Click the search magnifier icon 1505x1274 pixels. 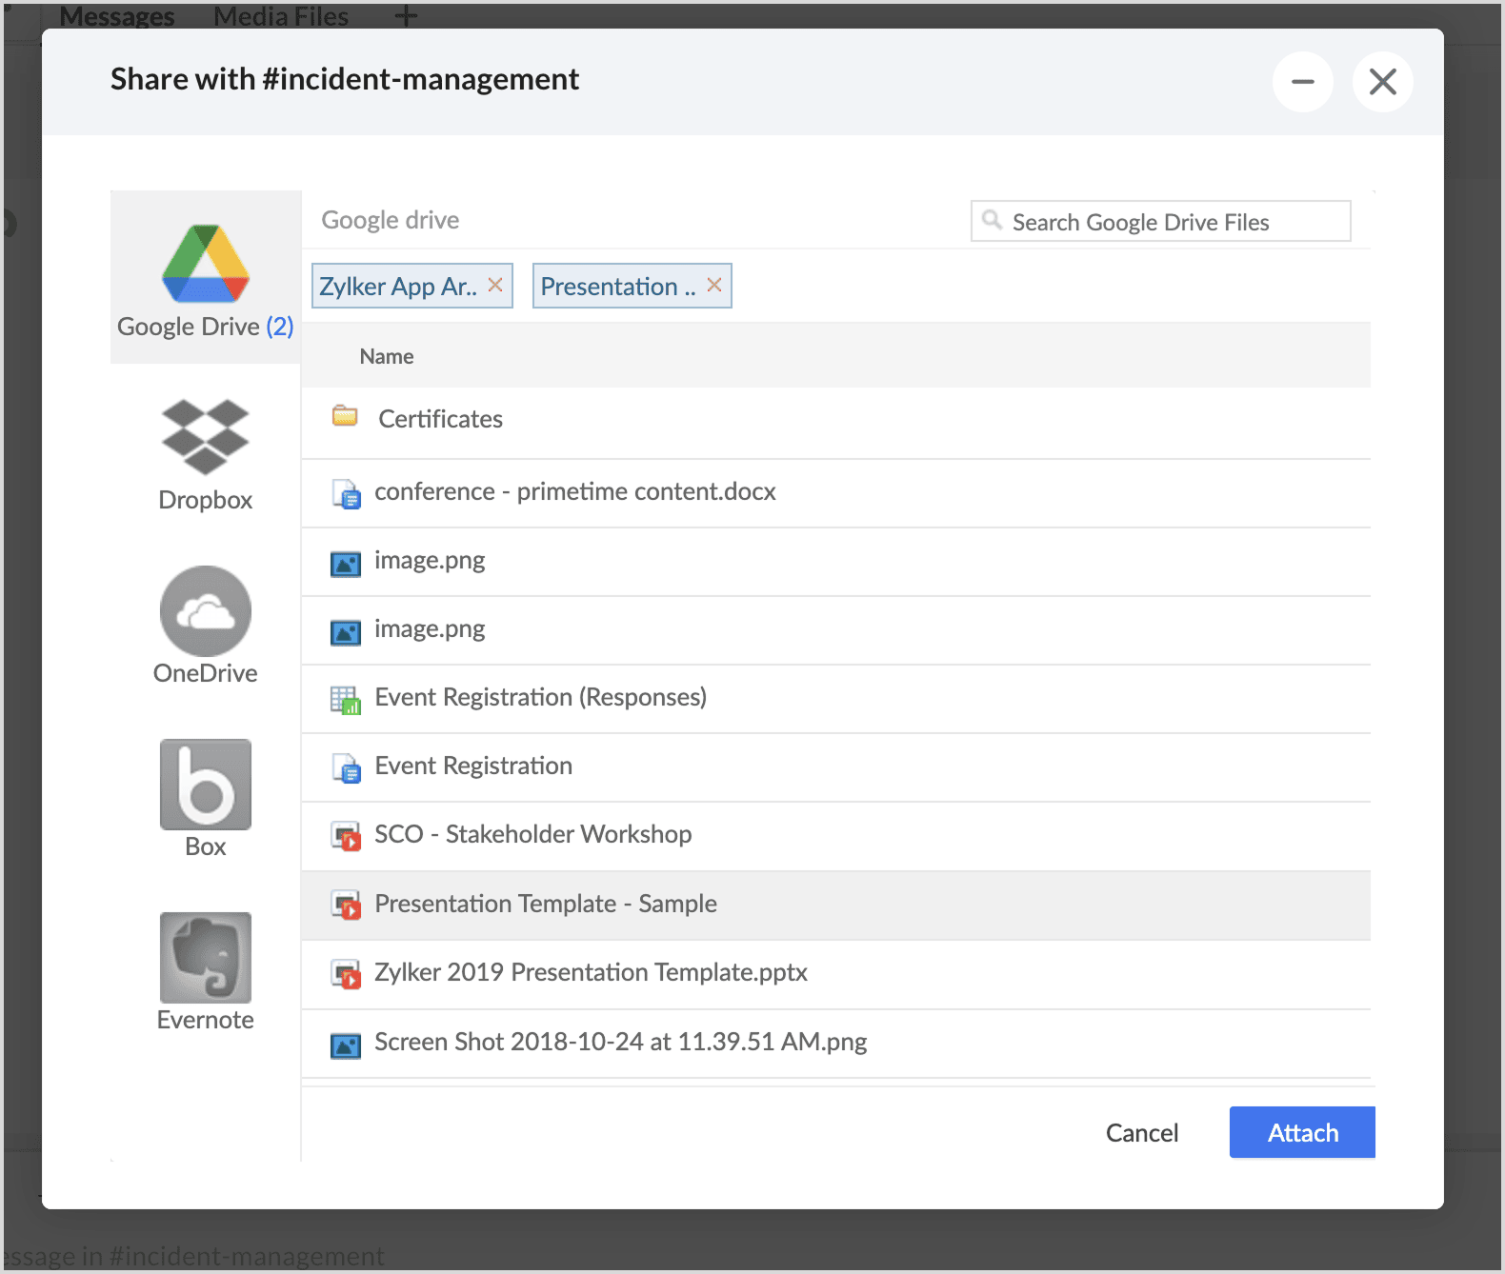coord(992,220)
